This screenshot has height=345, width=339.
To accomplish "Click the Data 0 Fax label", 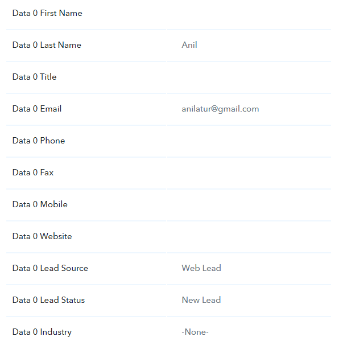I will coord(33,172).
